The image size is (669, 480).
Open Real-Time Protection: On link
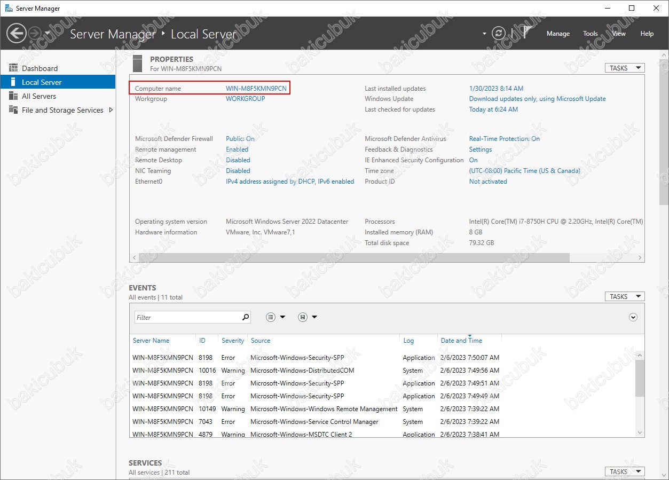click(x=505, y=139)
